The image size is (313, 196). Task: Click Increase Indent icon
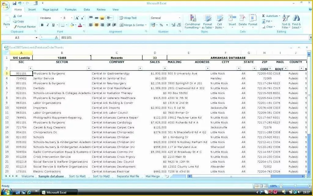click(114, 25)
